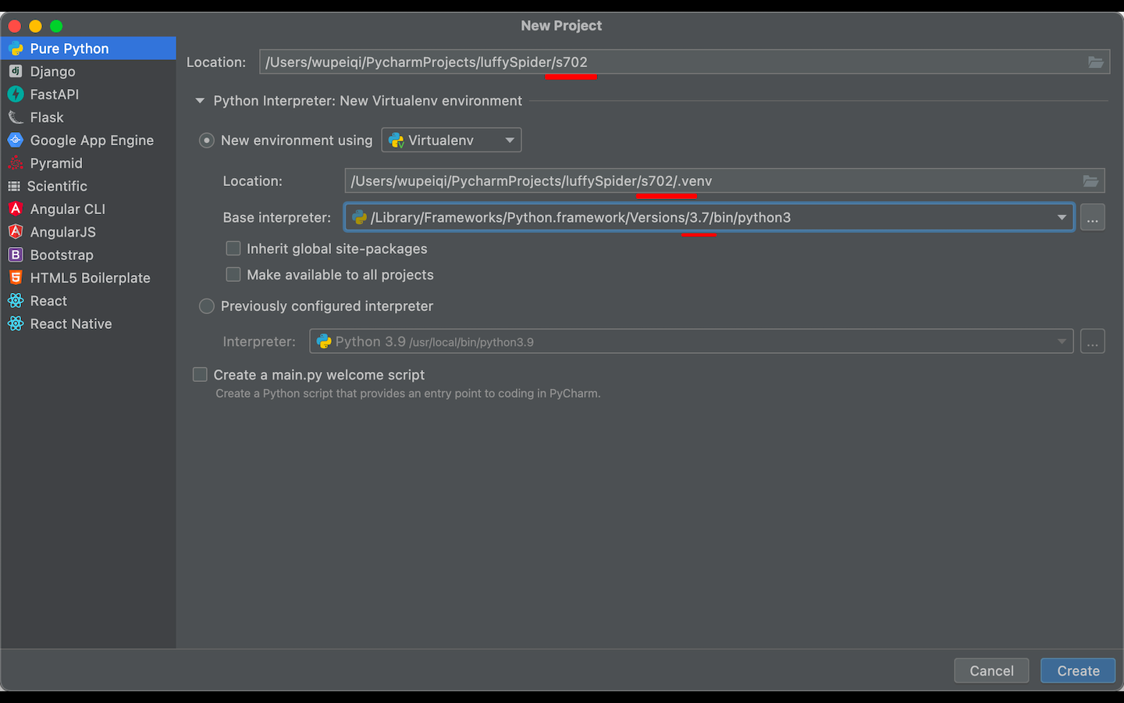Click the React atom icon

(x=16, y=301)
